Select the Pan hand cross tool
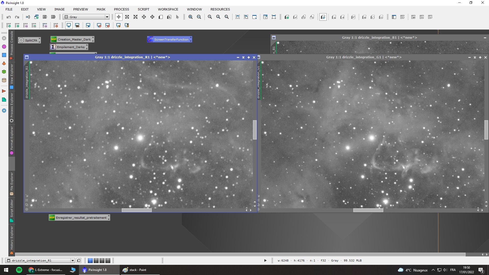Viewport: 489px width, 275px height. [144, 17]
